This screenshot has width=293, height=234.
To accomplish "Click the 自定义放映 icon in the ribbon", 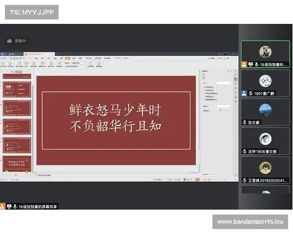I will click(20, 63).
